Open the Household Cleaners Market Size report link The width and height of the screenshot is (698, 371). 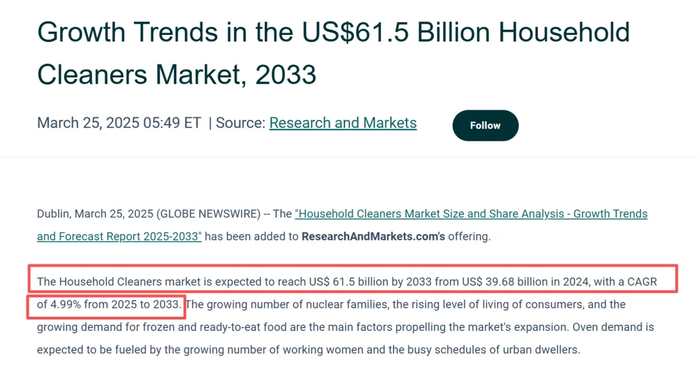471,214
